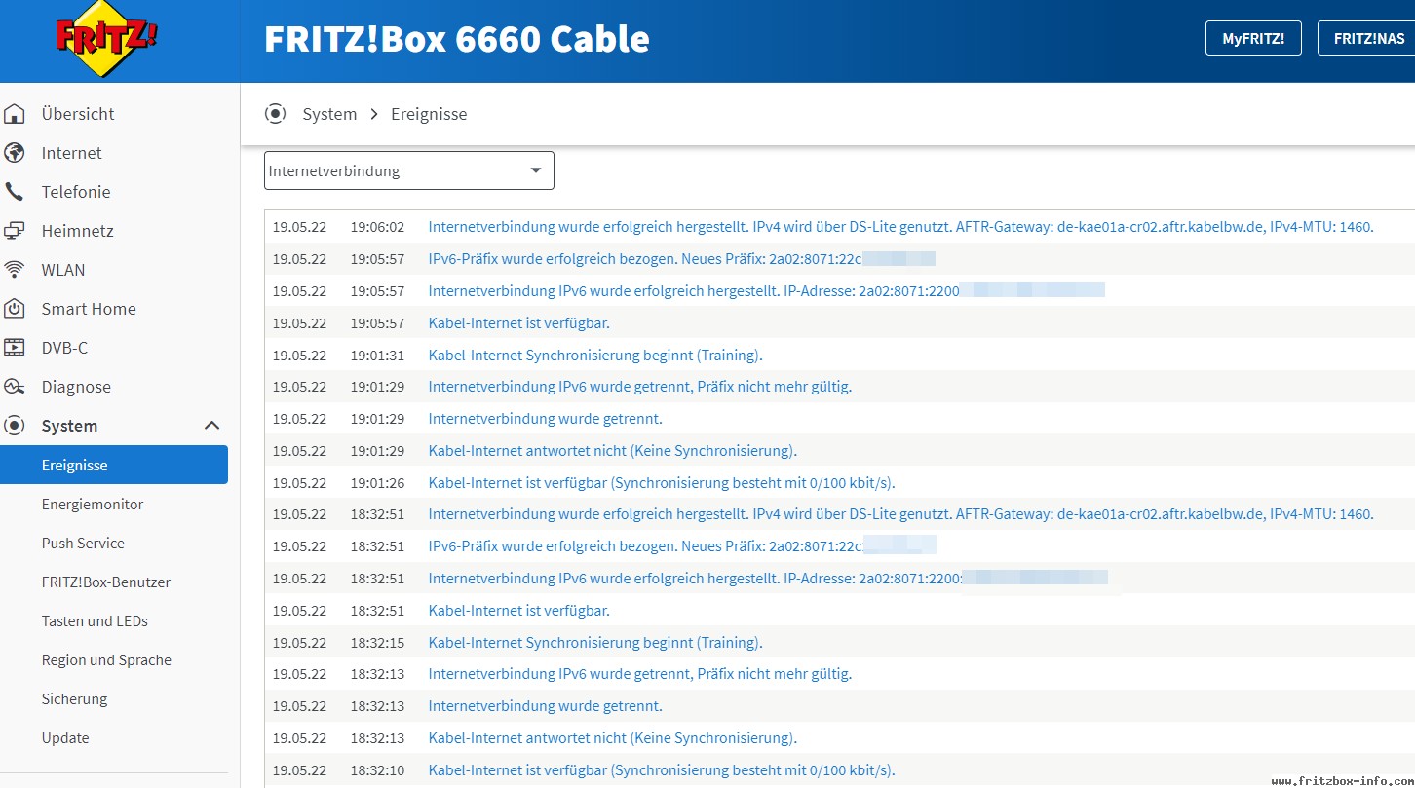Open 19:01:26 Synchronisierung besteht event

click(x=662, y=482)
